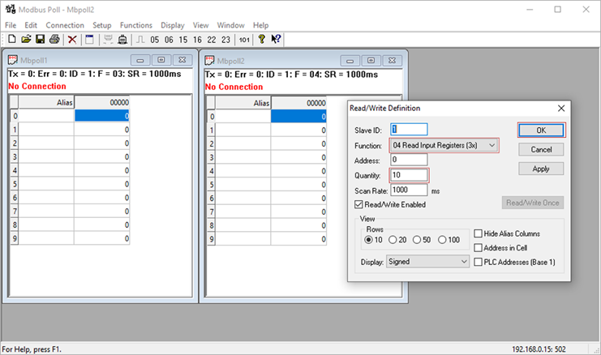Screen dimensions: 601x355
Task: Click the Scan Rate input field
Action: (409, 190)
